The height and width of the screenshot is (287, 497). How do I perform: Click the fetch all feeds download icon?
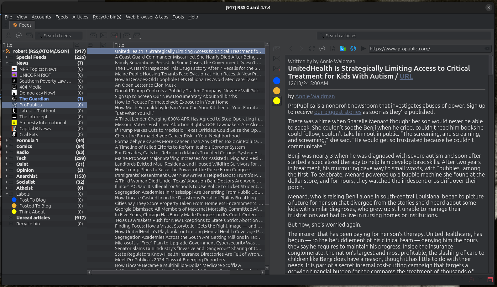coord(9,36)
